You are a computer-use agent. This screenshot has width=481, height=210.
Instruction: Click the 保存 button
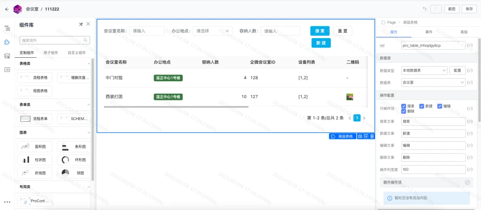[469, 9]
